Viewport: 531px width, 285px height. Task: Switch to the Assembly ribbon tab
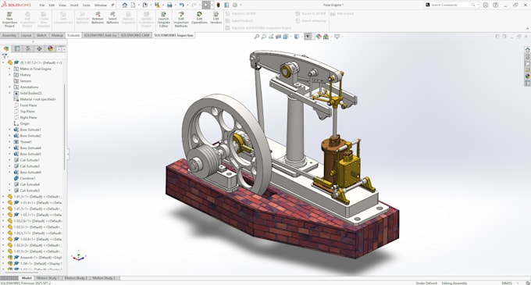pos(9,35)
